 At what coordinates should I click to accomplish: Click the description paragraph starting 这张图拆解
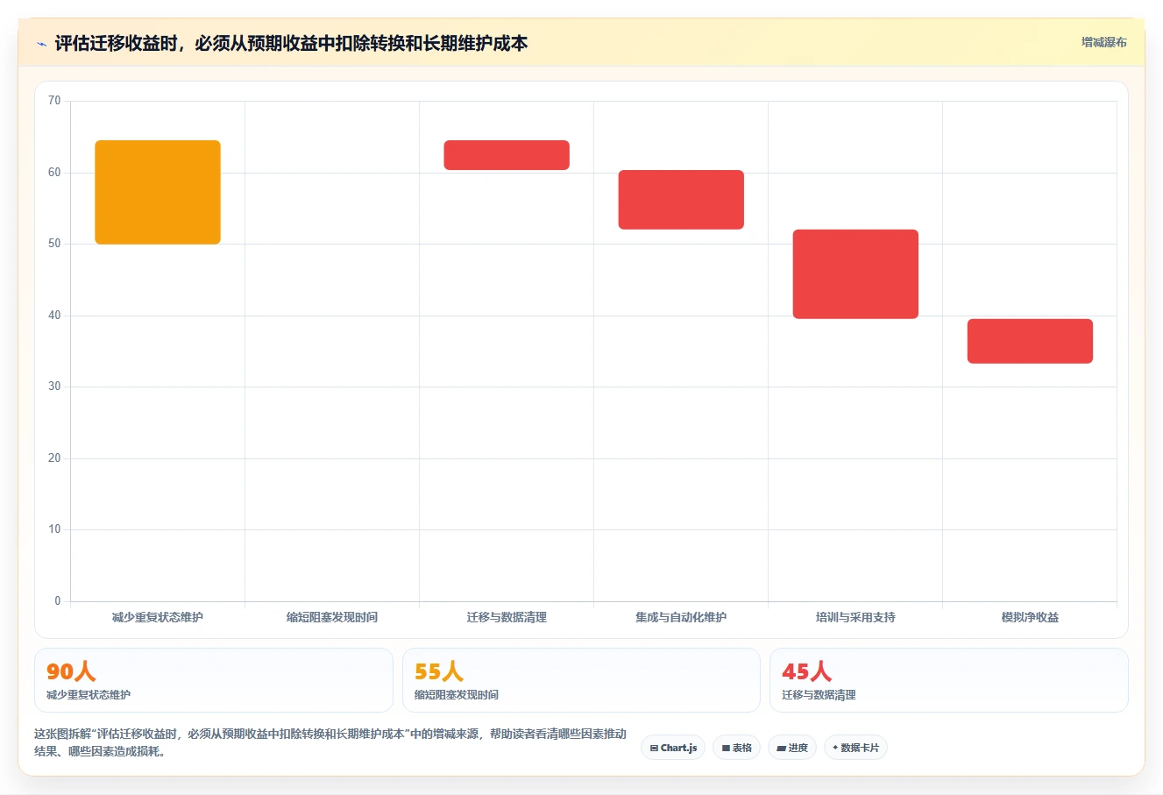(x=330, y=742)
